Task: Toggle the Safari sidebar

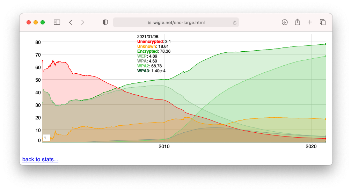Action: coord(57,22)
